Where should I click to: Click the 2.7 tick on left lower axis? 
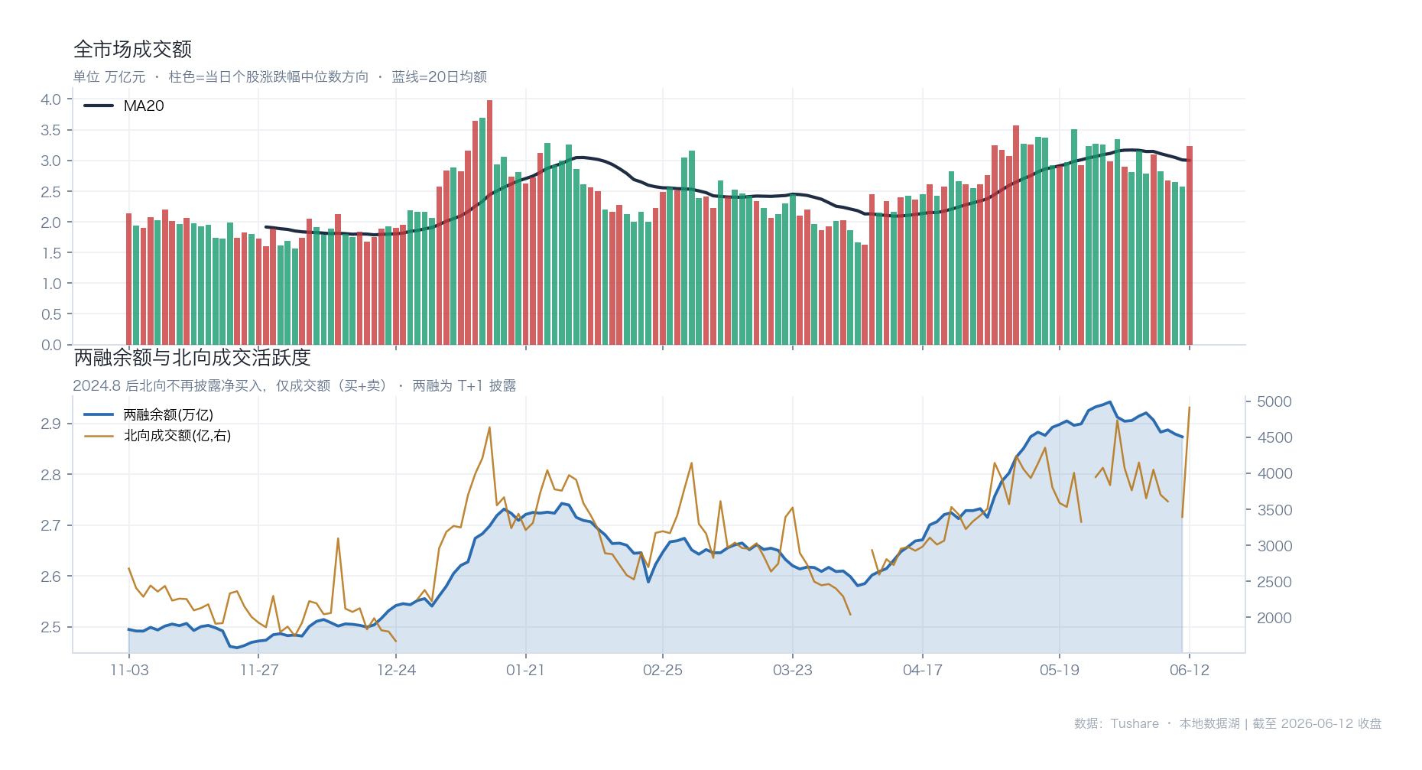[x=51, y=525]
